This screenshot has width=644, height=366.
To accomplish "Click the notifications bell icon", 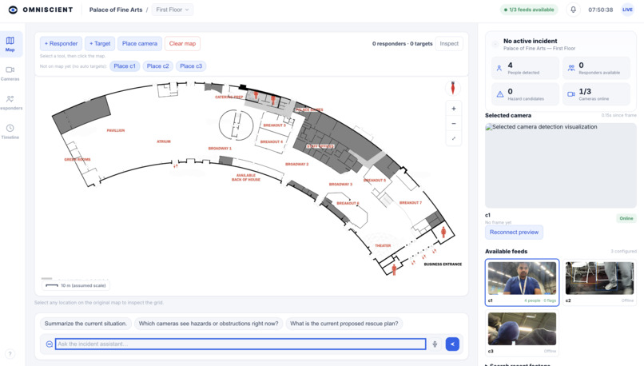I will coord(573,10).
